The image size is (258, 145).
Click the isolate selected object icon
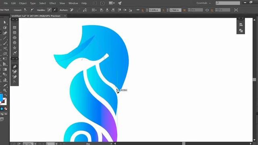pyautogui.click(x=236, y=10)
